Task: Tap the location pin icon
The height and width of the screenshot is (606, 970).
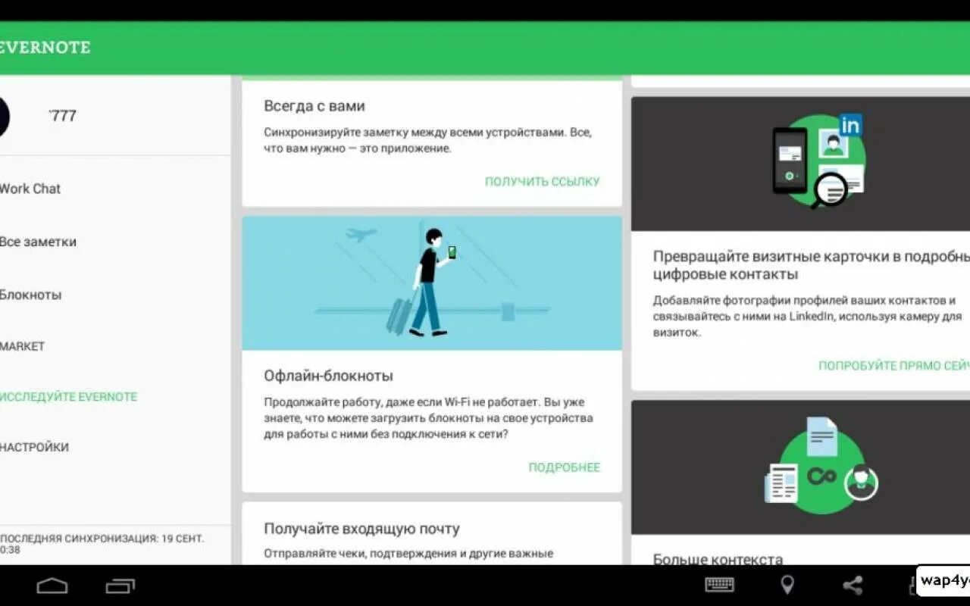Action: [787, 585]
